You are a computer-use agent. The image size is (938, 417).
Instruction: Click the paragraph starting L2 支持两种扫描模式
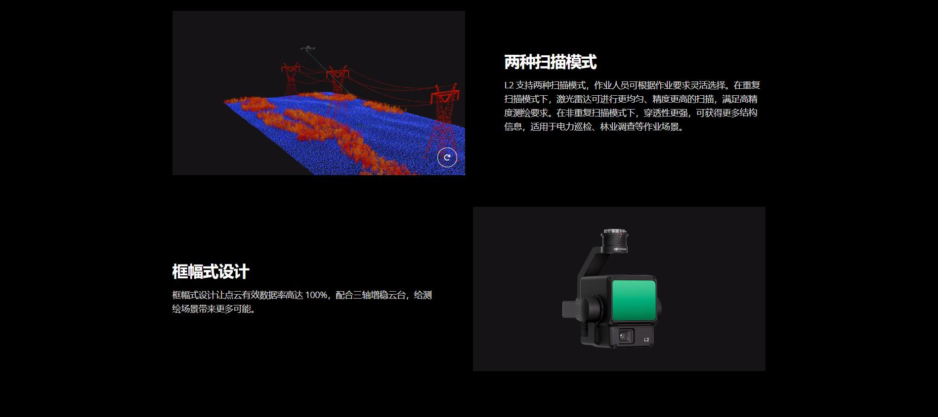tap(632, 106)
